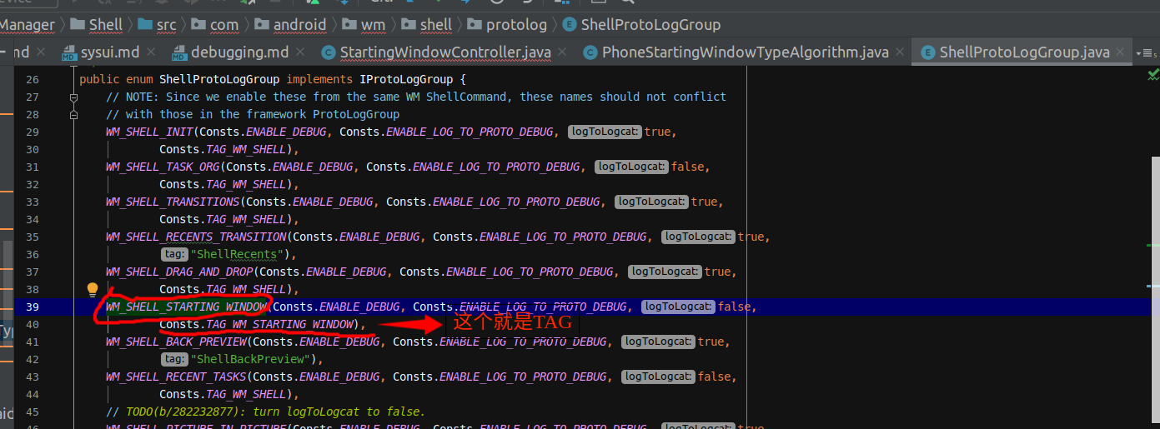The width and height of the screenshot is (1160, 429).
Task: Click the WM_SHELL_RECENT_TASKS enum constant
Action: click(176, 377)
